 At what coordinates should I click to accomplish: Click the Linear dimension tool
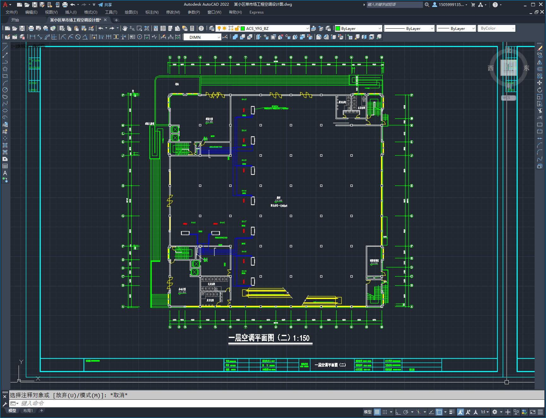click(x=32, y=37)
